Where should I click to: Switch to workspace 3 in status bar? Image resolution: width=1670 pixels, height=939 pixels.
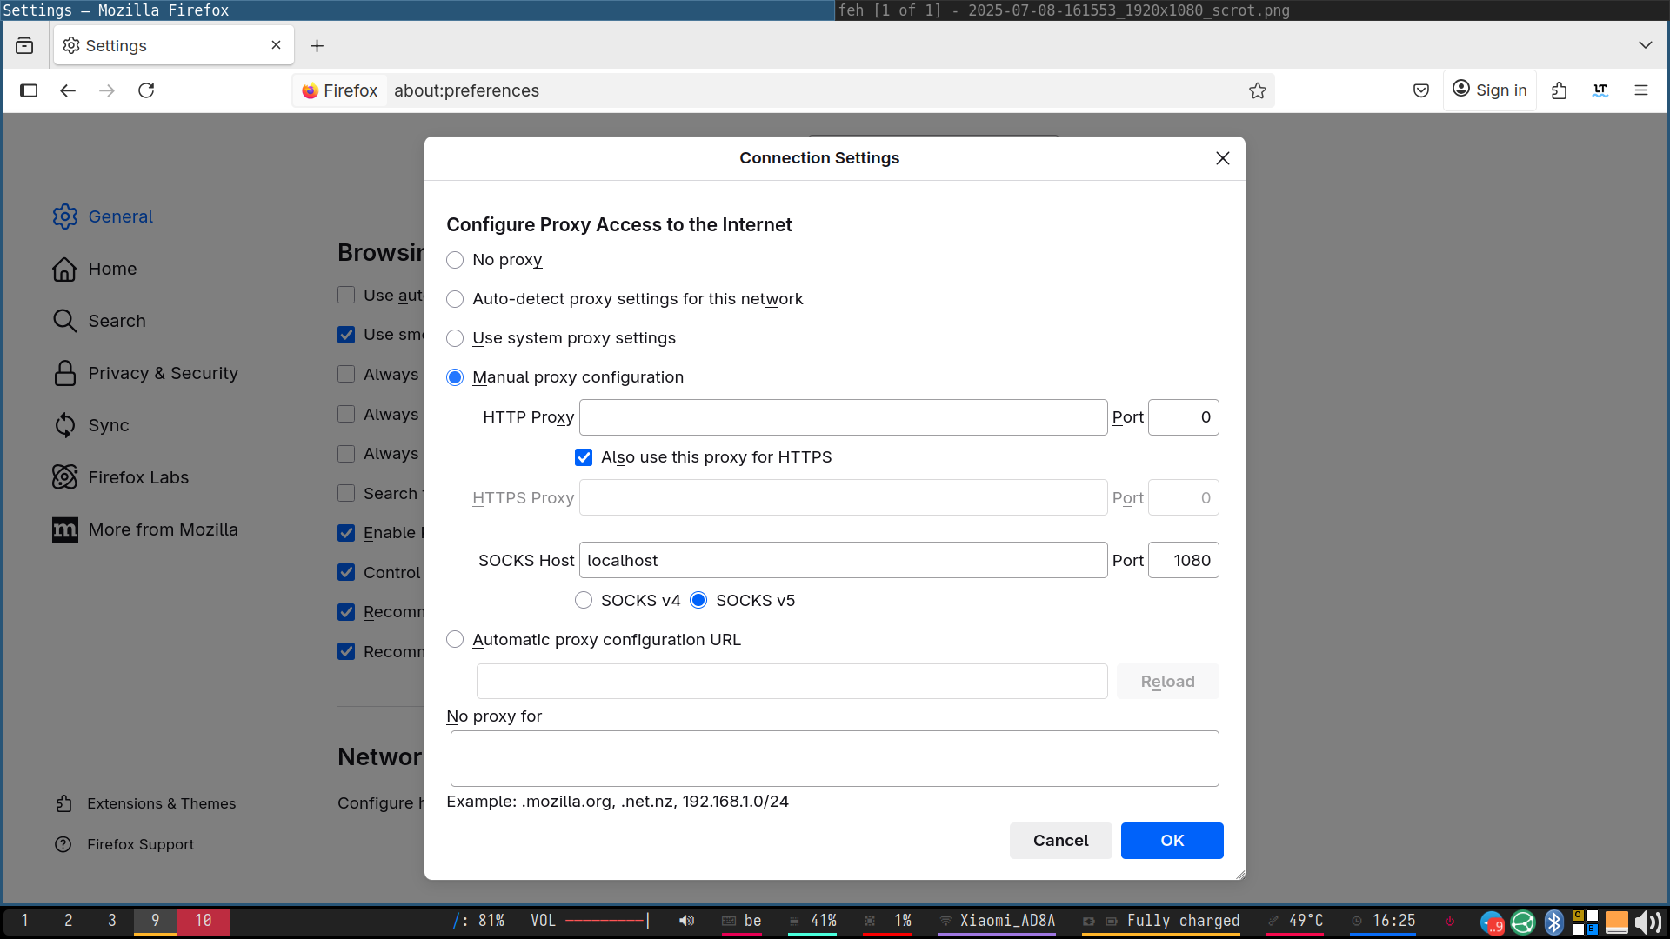tap(112, 921)
